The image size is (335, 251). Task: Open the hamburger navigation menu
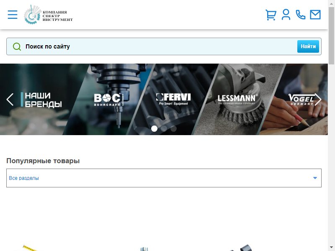tap(13, 15)
